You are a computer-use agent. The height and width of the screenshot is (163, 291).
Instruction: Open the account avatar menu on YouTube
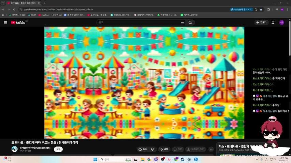coord(282,22)
